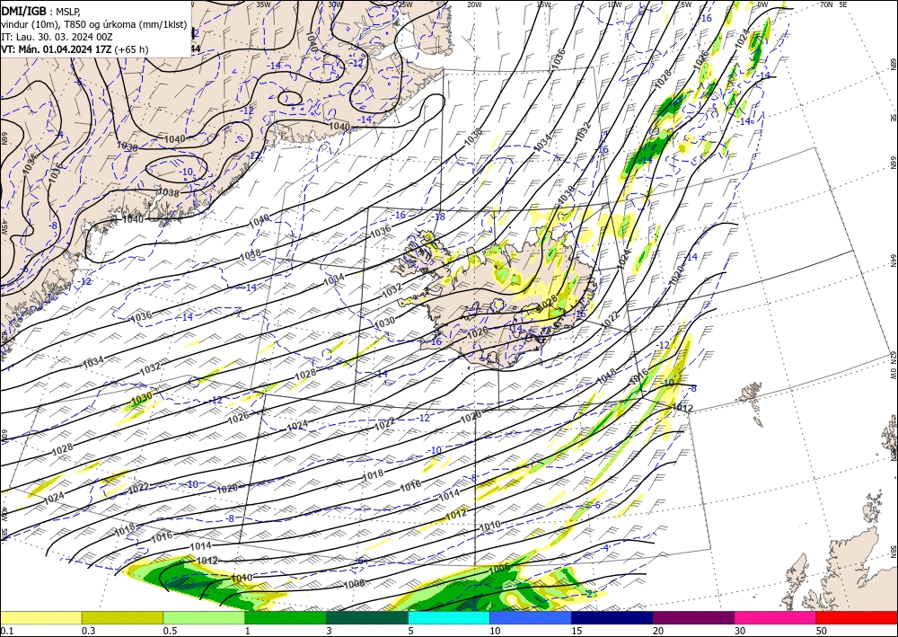The height and width of the screenshot is (637, 898).
Task: Click the 'IT: Lau. 30. 03. 2024 00Z' line
Action: (57, 37)
